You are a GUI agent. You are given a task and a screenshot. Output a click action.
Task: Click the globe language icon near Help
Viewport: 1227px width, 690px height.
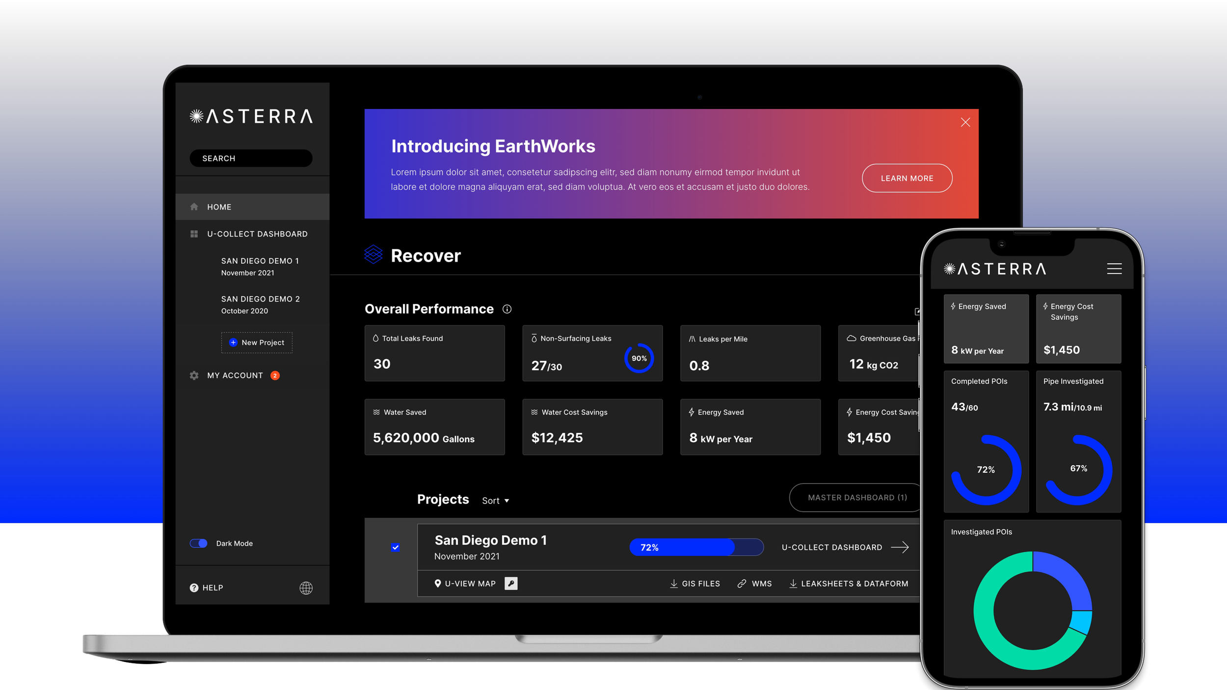[x=305, y=587]
